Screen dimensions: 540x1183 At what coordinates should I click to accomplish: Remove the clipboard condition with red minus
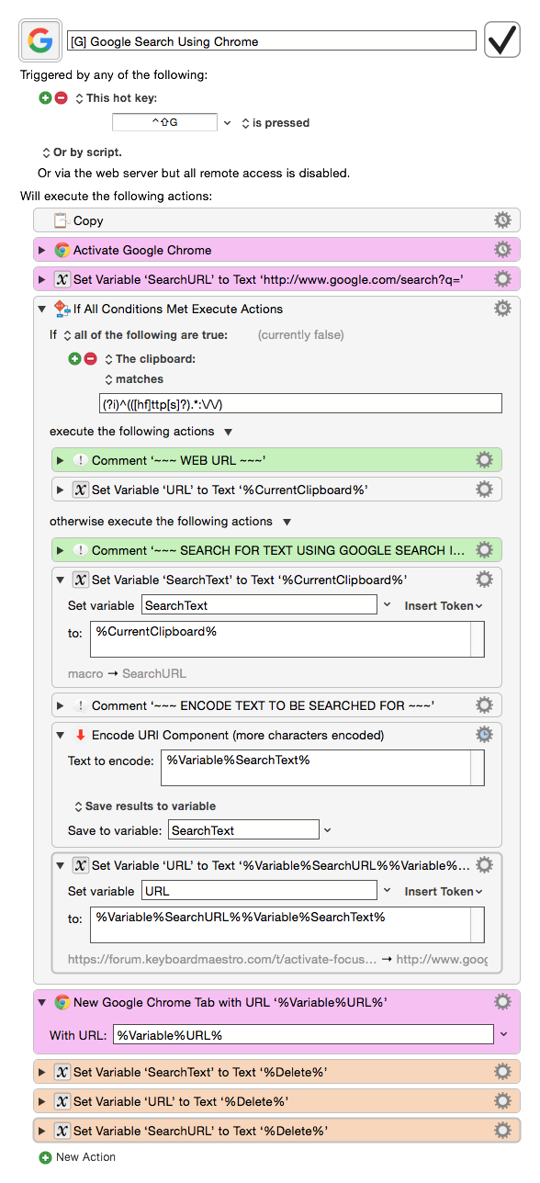[90, 359]
